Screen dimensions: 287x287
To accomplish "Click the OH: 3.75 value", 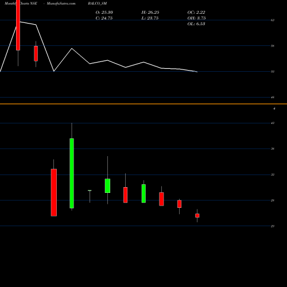I will (196, 18).
